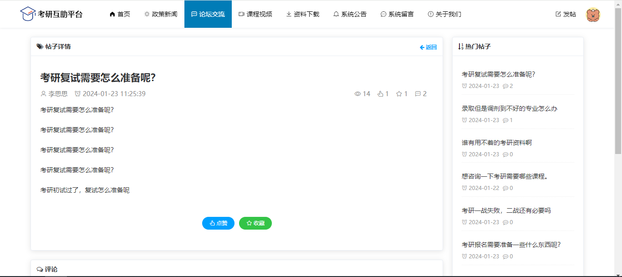622x277 pixels.
Task: Click comment icon under 考研一战失败 hot post
Action: pyautogui.click(x=505, y=222)
